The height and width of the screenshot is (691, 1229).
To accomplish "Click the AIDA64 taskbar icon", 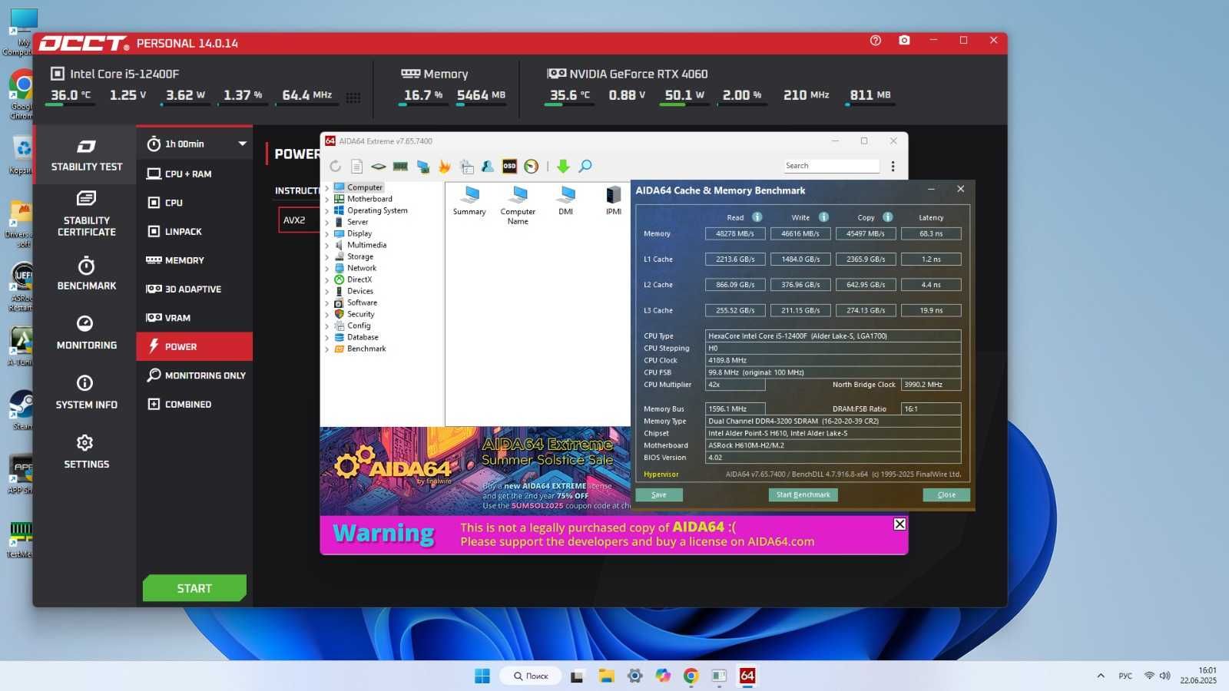I will coord(747,676).
